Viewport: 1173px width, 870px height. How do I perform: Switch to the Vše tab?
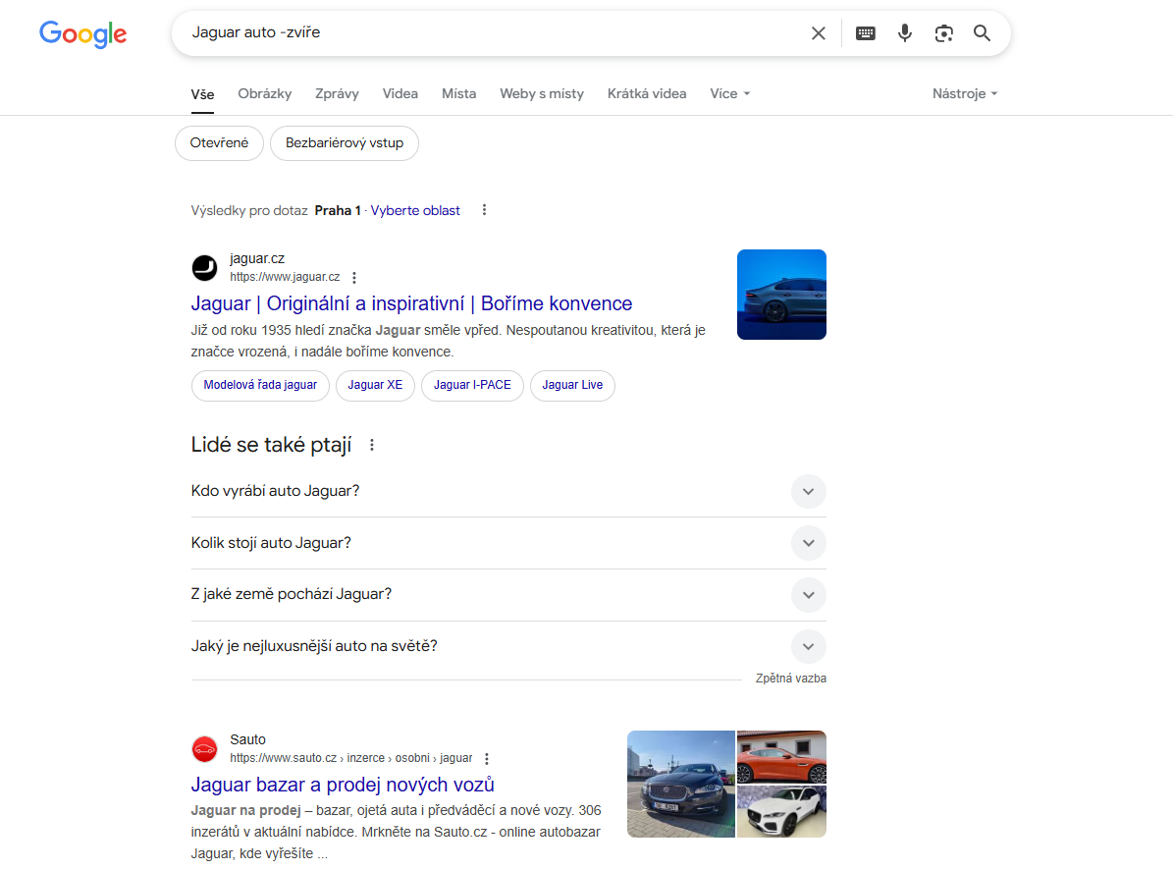point(202,94)
